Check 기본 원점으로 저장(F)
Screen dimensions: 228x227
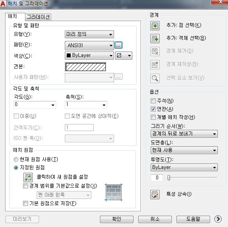tap(26, 203)
